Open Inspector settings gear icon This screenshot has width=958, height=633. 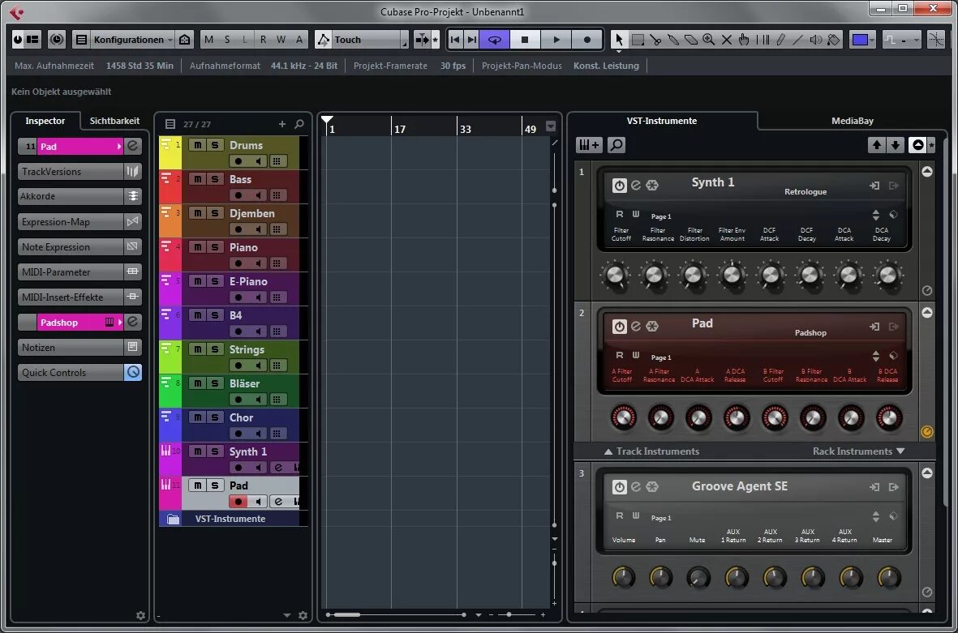[140, 615]
